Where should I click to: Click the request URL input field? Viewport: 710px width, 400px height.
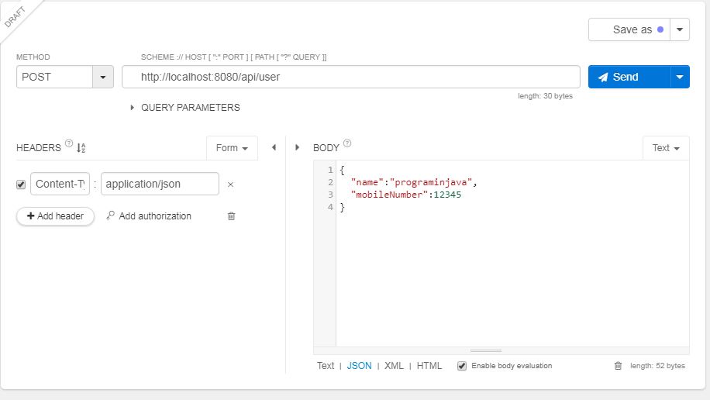click(350, 77)
